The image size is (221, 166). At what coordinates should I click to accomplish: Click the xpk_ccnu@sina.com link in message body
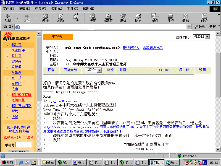63,101
